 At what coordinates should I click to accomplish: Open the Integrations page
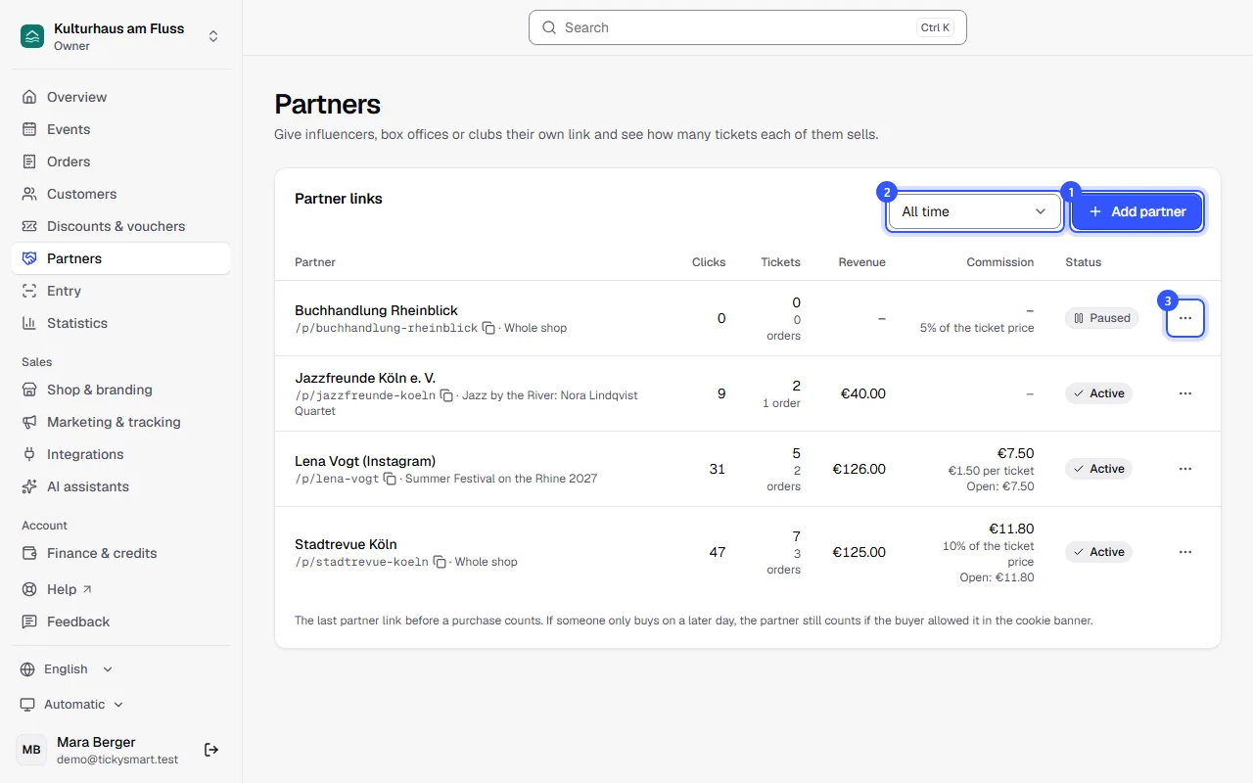tap(121, 454)
